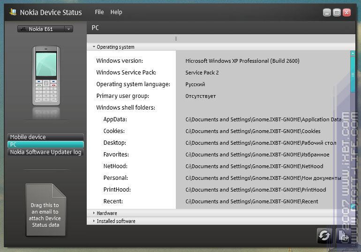Click the scrollbar up arrow
Viewport: 361px width, 252px height.
click(x=353, y=53)
